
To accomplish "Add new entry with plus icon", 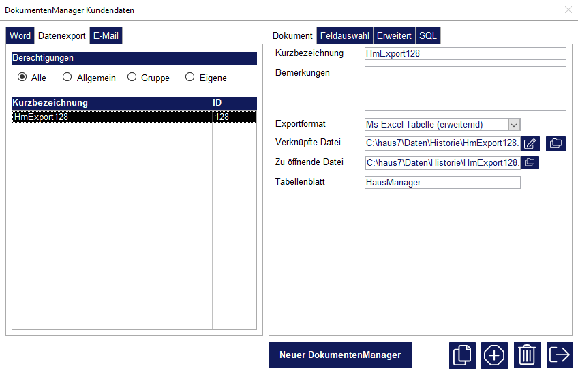I will tap(494, 355).
